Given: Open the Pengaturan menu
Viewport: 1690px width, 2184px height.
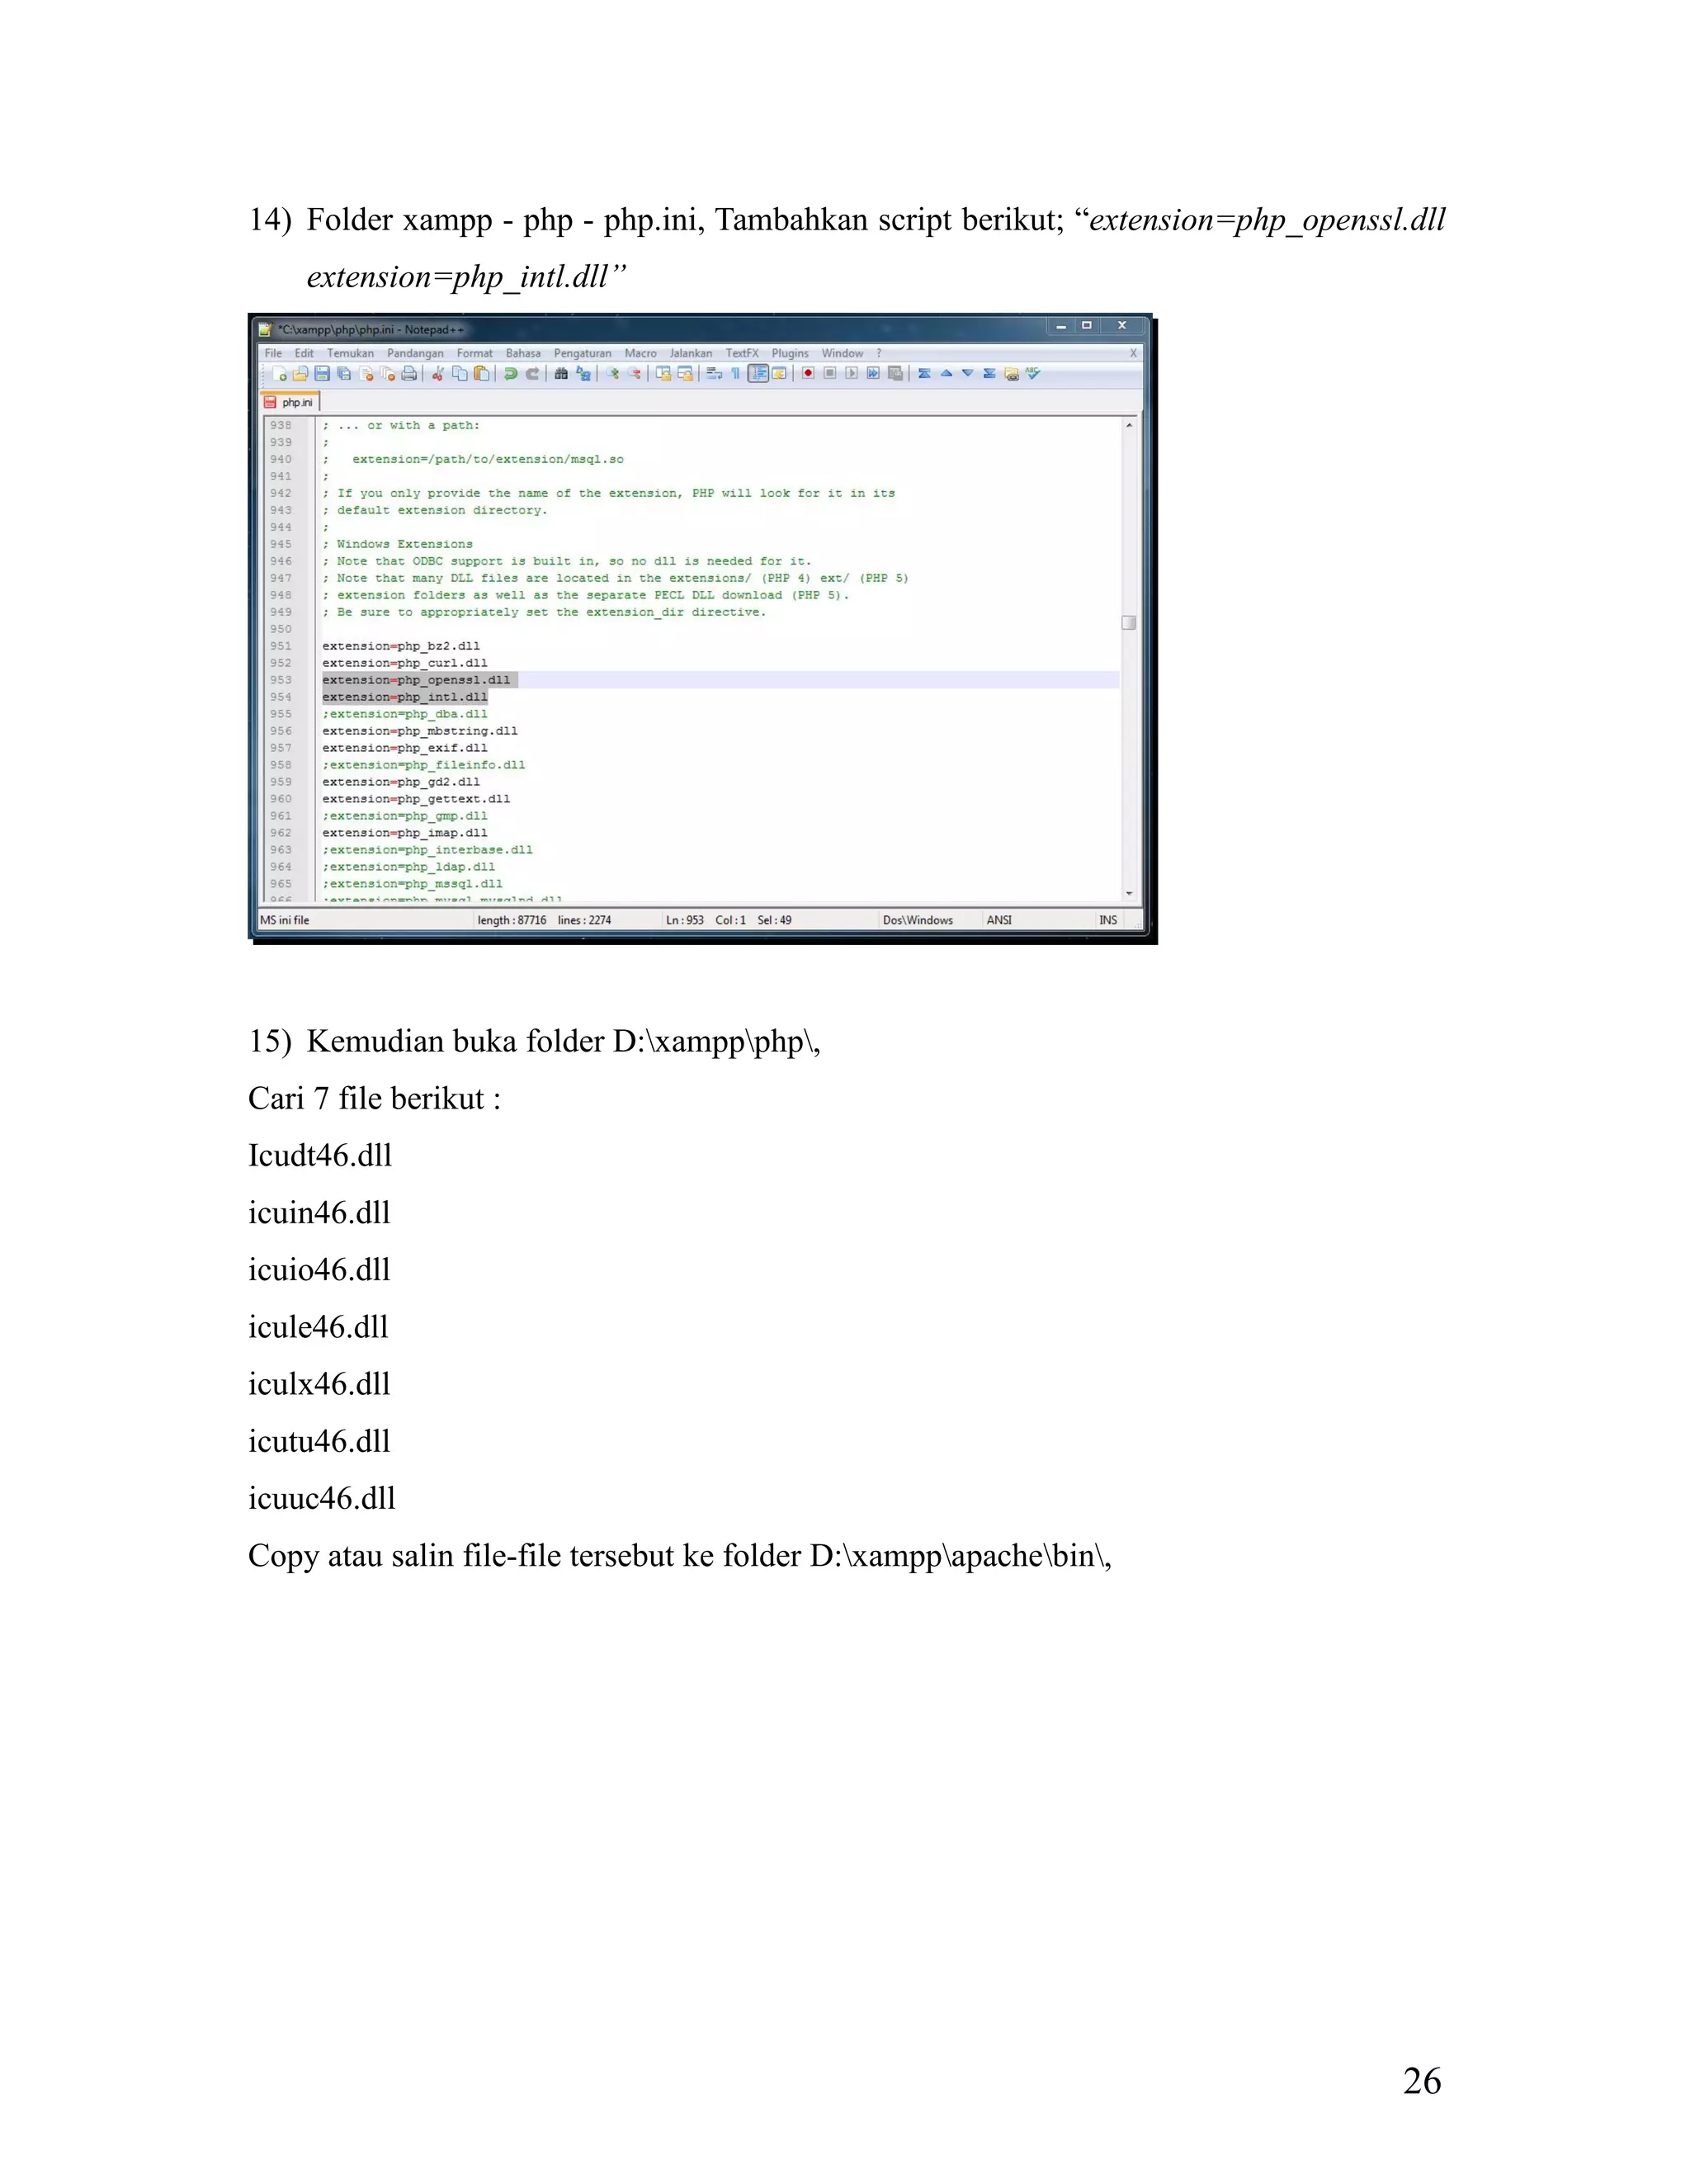Looking at the screenshot, I should [x=583, y=353].
